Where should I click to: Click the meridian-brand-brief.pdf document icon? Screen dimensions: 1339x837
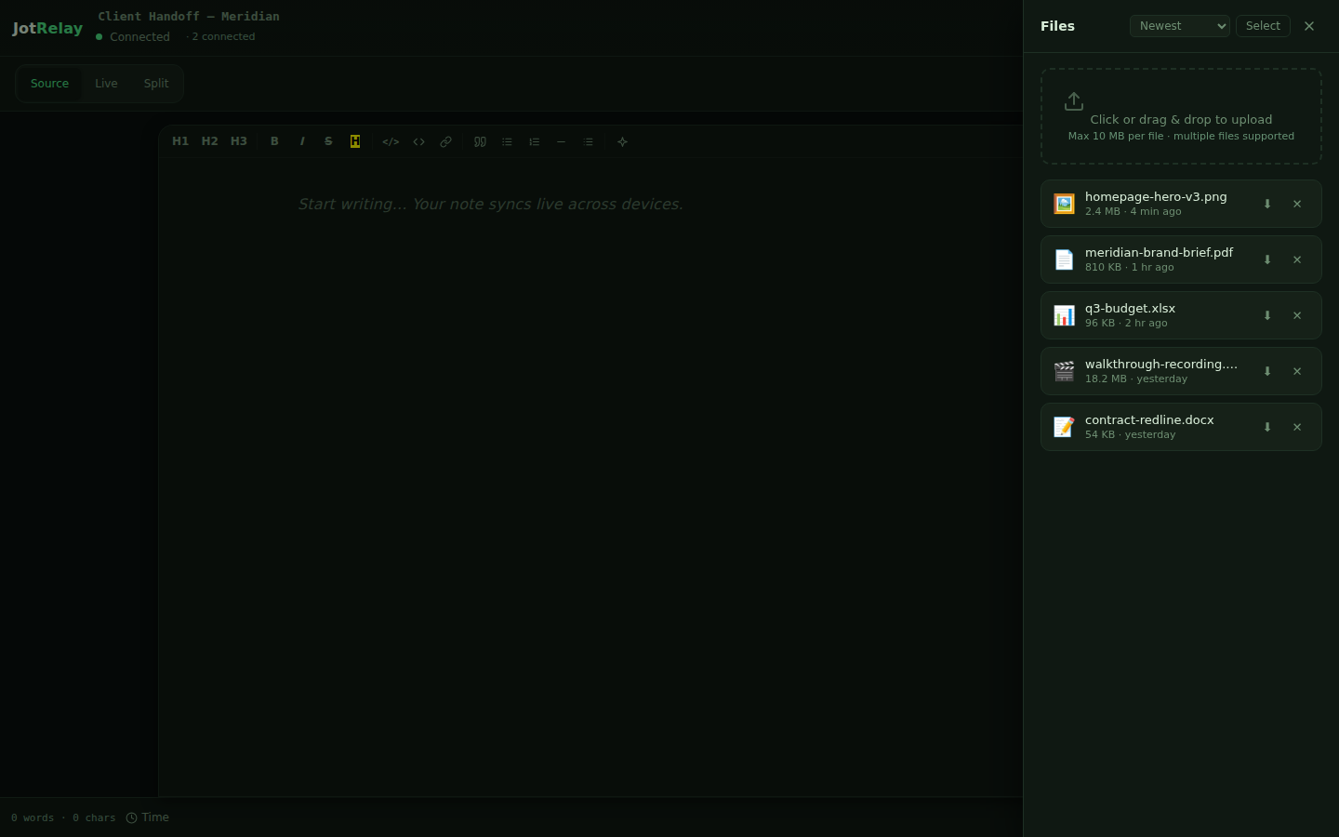[x=1064, y=259]
